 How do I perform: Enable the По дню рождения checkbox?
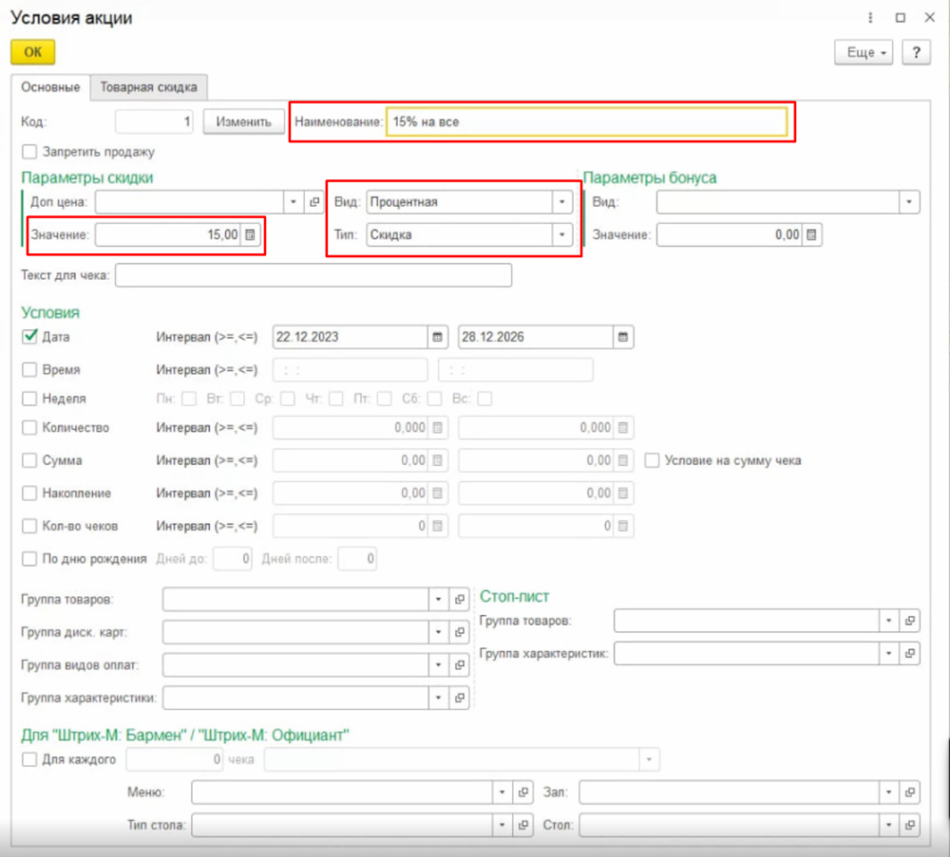[29, 558]
